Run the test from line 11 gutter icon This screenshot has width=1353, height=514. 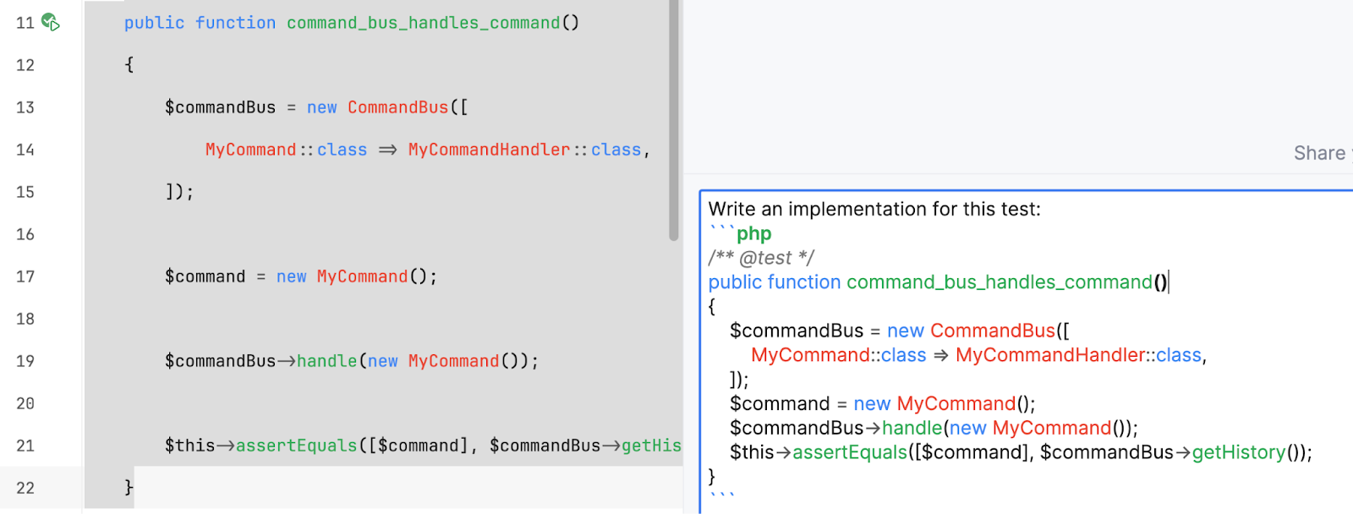coord(51,22)
